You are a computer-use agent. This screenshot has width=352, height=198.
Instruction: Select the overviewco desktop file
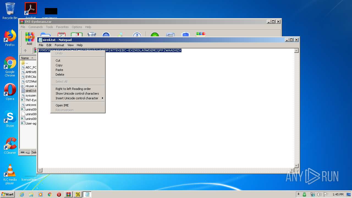(x=51, y=13)
